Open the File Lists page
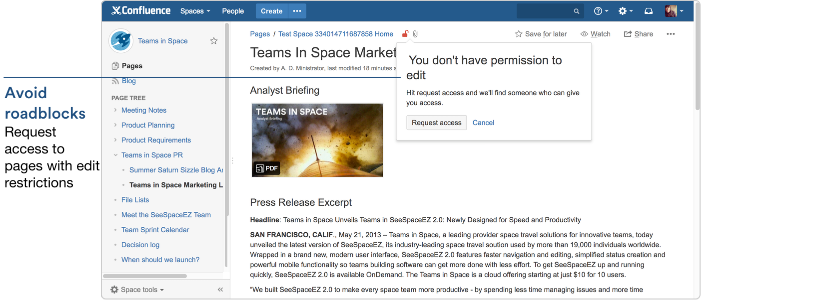This screenshot has width=818, height=300. pyautogui.click(x=135, y=200)
